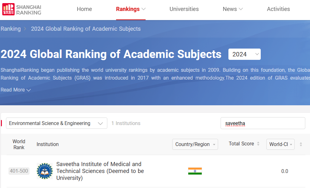
Task: Click 2024 Global Ranking breadcrumb text
Action: pyautogui.click(x=86, y=29)
